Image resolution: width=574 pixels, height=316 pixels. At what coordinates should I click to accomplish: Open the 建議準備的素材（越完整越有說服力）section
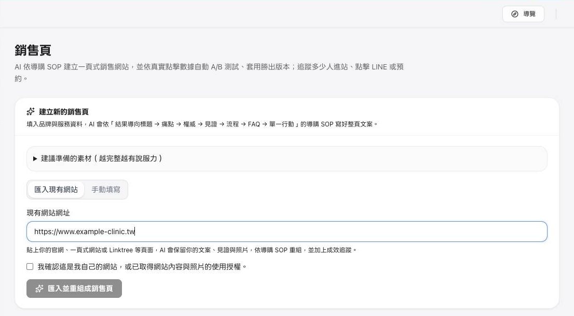286,159
